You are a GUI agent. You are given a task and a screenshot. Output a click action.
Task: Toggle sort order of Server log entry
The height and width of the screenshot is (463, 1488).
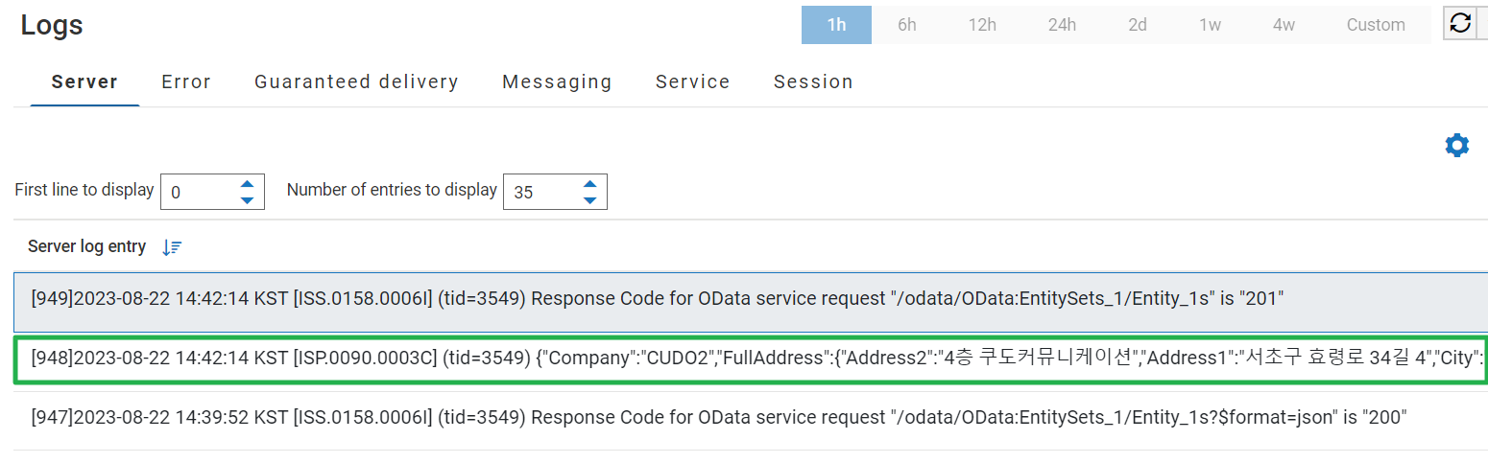point(172,247)
